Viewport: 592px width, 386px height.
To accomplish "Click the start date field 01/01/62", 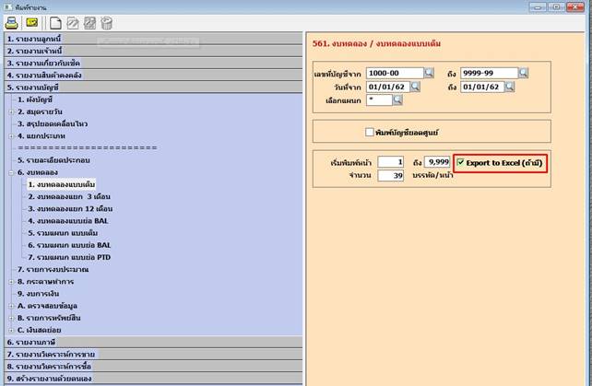I will click(388, 87).
